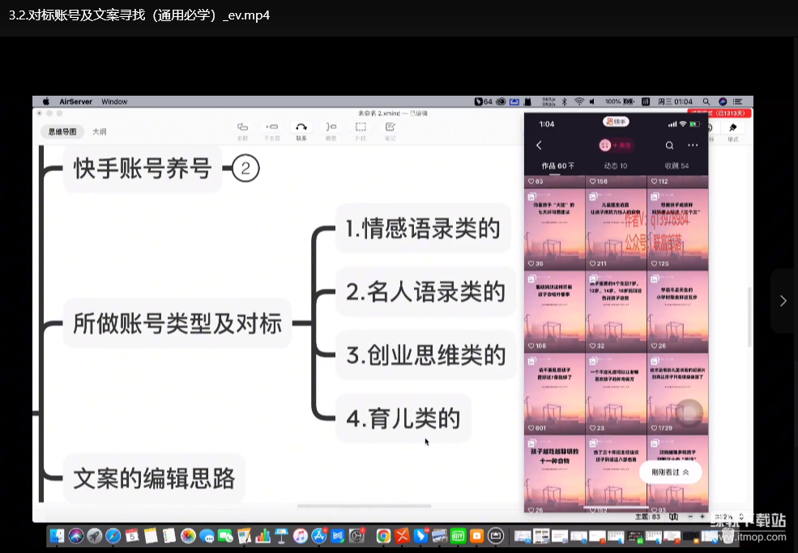Image resolution: width=798 pixels, height=553 pixels.
Task: Click the 主题 topic icon in toolbar
Action: pyautogui.click(x=242, y=128)
